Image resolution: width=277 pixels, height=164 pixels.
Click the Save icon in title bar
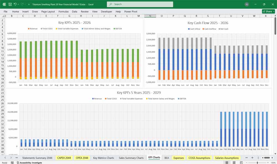pyautogui.click(x=10, y=4)
